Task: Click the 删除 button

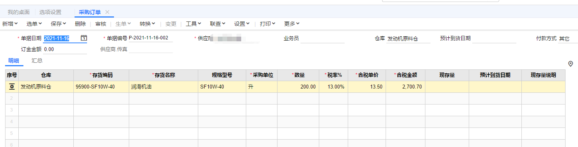Action: [80, 24]
